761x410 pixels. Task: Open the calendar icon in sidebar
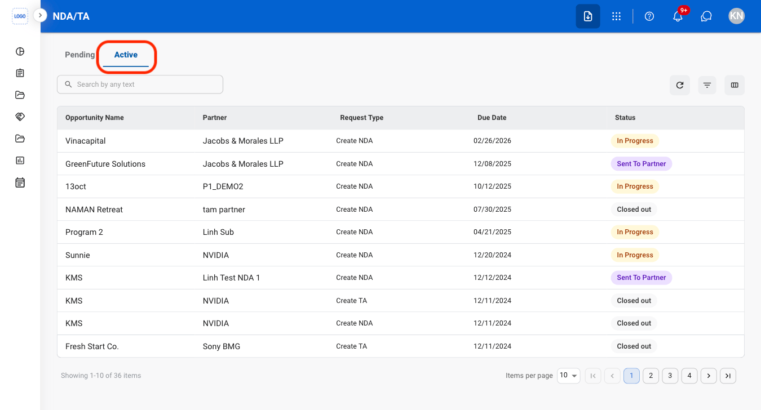click(x=20, y=182)
